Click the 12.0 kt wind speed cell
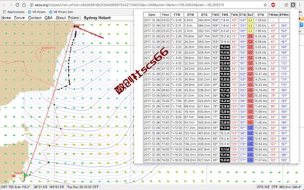 (x=225, y=63)
